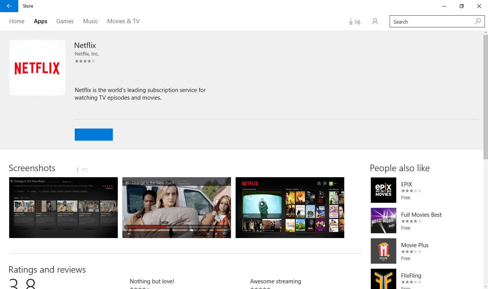
Task: Open the Music tab
Action: (x=90, y=21)
